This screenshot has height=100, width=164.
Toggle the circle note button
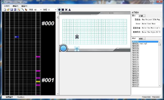pyautogui.click(x=59, y=10)
